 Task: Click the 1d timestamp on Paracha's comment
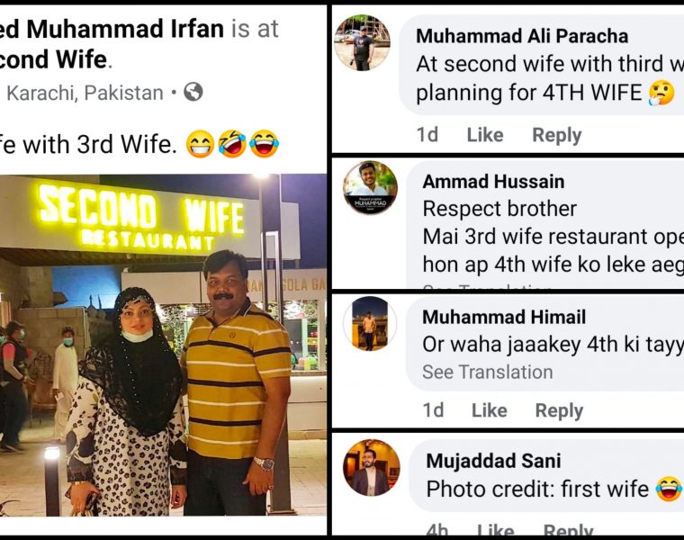pyautogui.click(x=427, y=135)
